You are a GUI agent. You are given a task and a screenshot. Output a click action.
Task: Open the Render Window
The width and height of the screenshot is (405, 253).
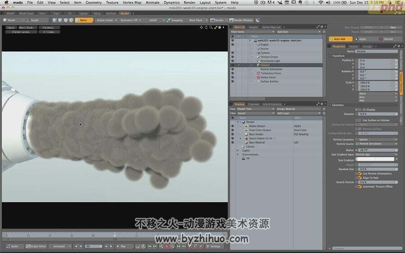pyautogui.click(x=241, y=20)
